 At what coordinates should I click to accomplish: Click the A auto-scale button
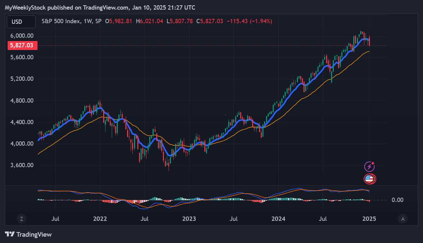tap(403, 219)
